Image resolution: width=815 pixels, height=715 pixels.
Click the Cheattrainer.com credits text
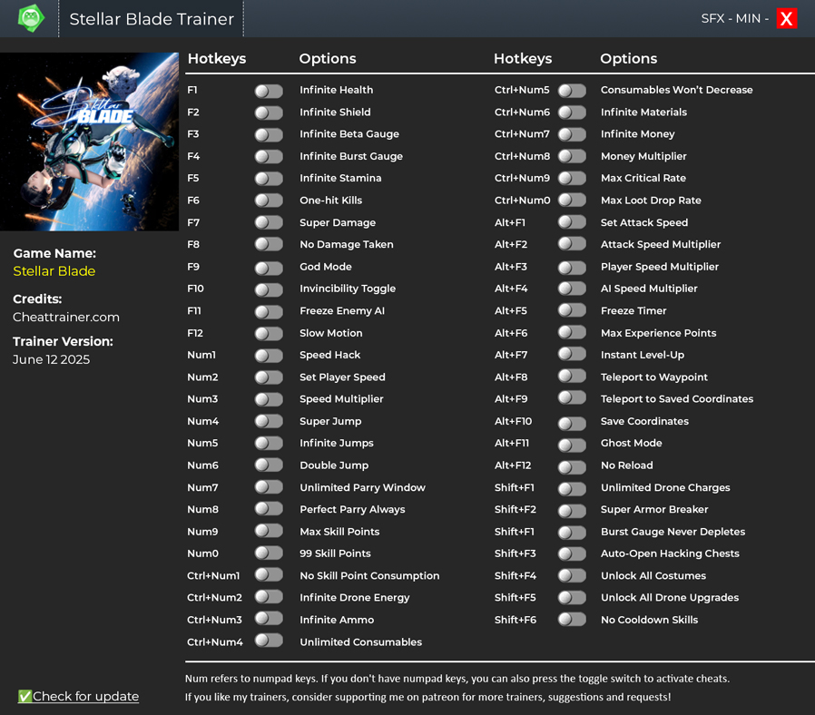tap(66, 317)
